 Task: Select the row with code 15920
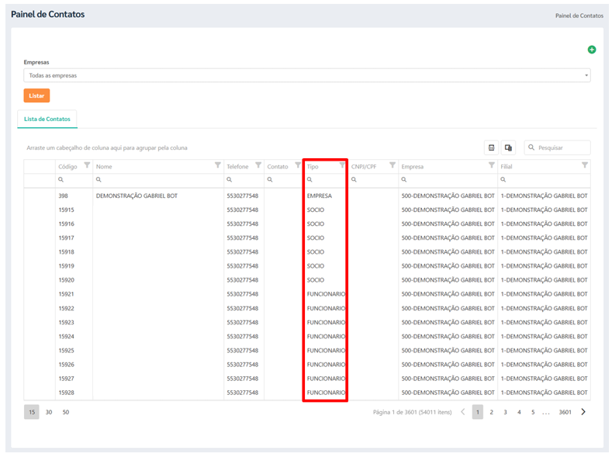coord(307,280)
